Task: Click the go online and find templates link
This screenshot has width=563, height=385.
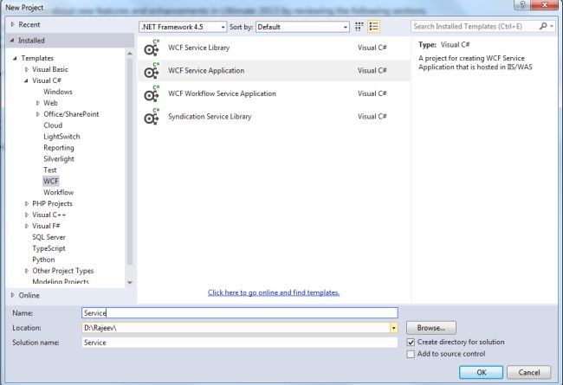Action: [x=274, y=292]
